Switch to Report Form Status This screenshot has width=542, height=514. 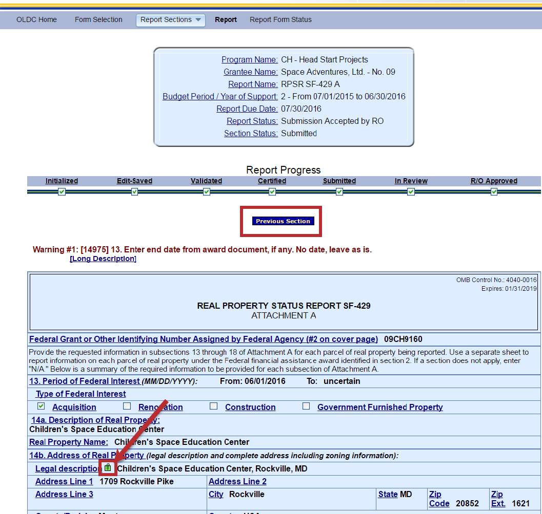[280, 20]
